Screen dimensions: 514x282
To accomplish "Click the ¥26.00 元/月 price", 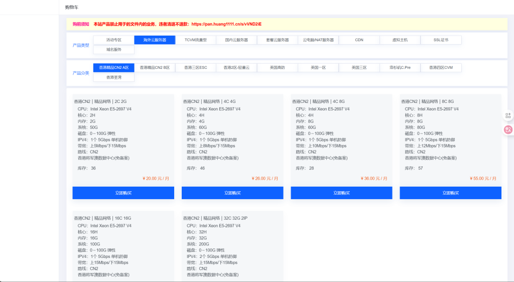I will pyautogui.click(x=265, y=179).
